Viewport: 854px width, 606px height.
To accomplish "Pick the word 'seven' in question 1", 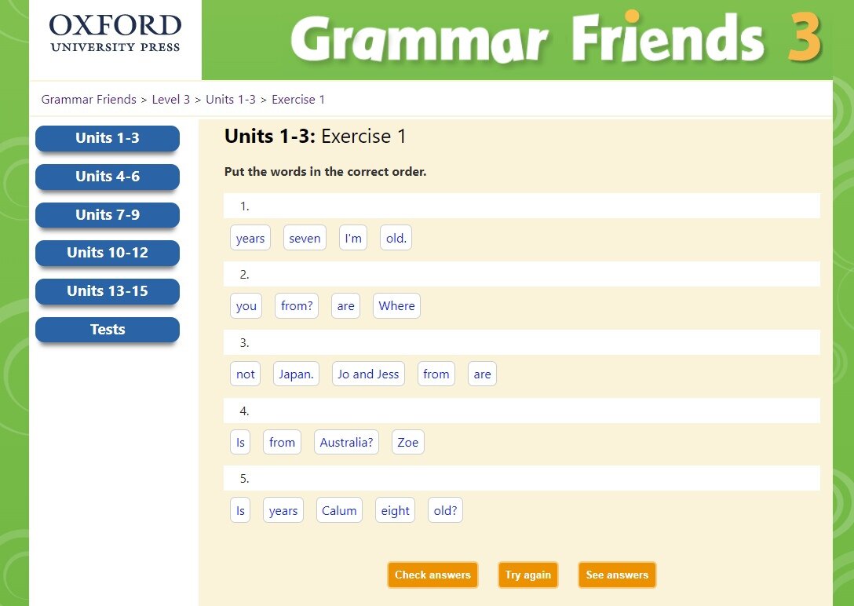I will [x=305, y=238].
